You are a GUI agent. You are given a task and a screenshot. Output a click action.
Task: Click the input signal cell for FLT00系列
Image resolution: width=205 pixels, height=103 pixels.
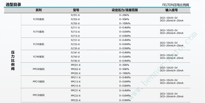pyautogui.click(x=171, y=19)
